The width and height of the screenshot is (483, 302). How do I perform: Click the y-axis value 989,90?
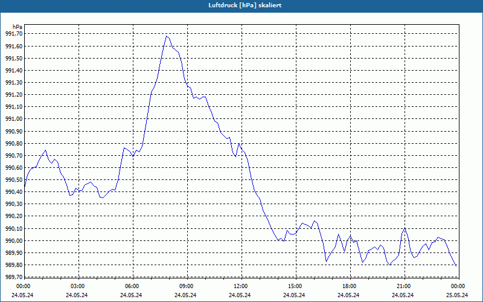point(14,252)
